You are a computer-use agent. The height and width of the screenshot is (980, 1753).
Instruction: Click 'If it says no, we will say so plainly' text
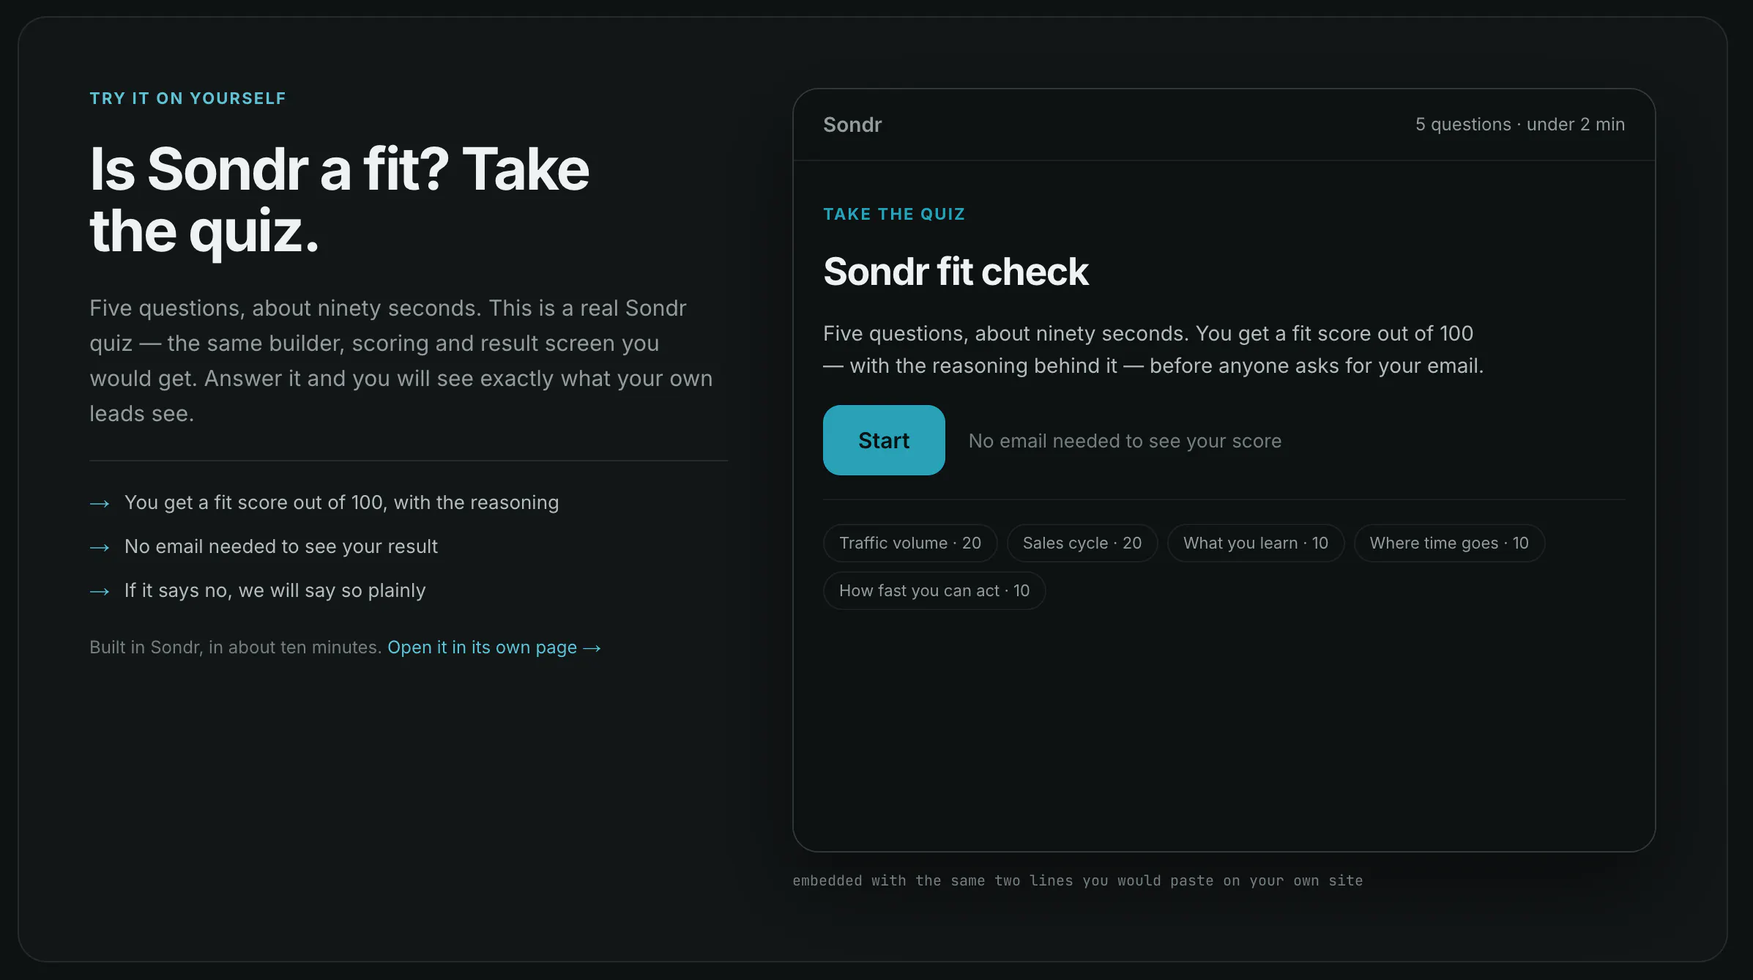tap(275, 590)
